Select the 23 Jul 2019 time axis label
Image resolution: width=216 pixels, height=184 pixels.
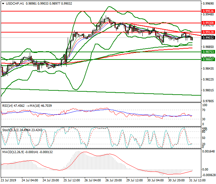coord(9,180)
